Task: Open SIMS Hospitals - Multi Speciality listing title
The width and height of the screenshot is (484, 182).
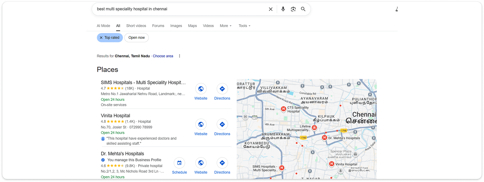Action: 143,82
